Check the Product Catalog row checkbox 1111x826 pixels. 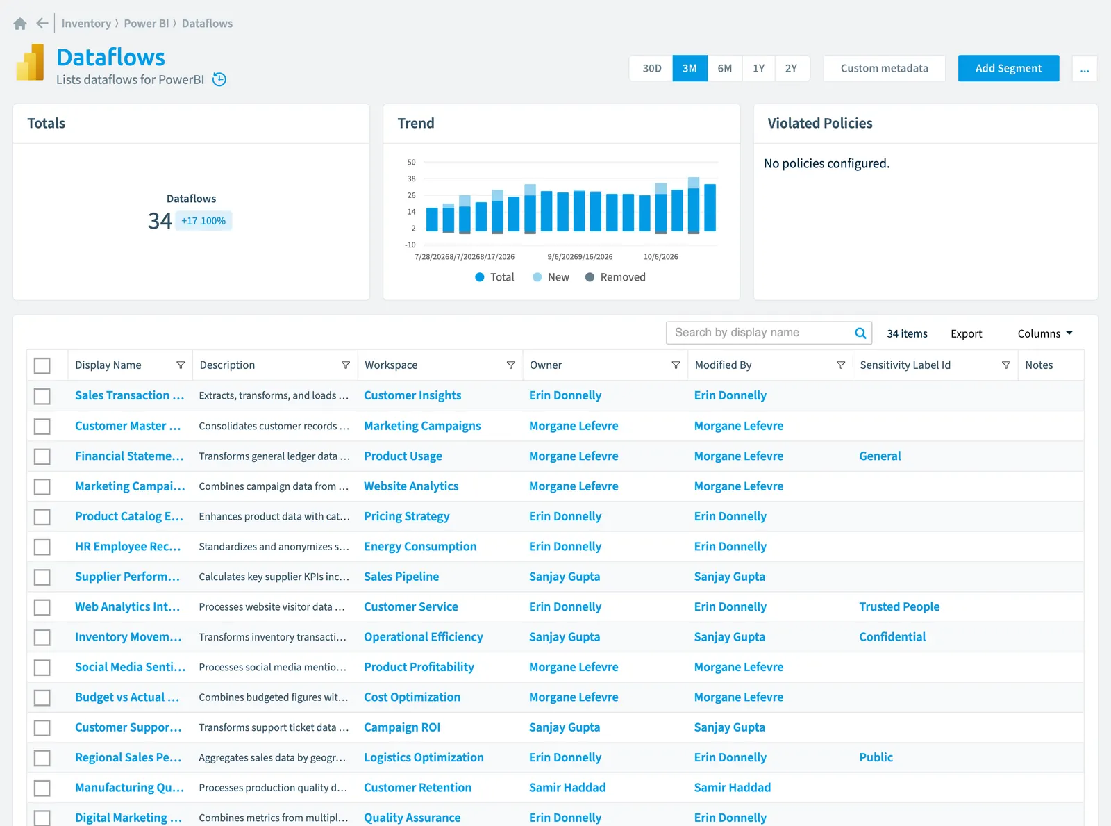point(42,517)
